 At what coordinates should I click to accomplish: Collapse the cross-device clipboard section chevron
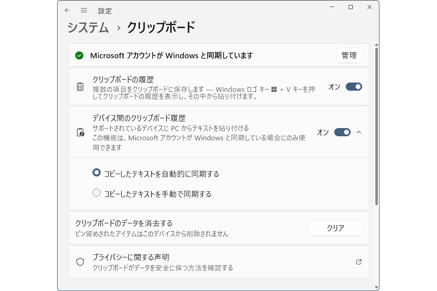pyautogui.click(x=359, y=132)
